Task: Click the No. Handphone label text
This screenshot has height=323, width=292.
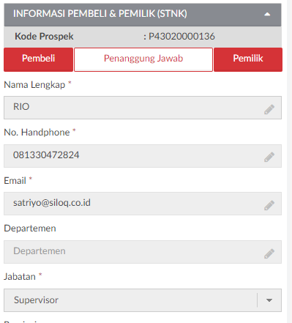Action: tap(37, 133)
